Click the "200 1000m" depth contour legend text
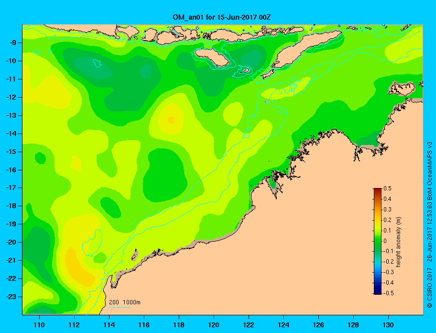The width and height of the screenshot is (436, 333). pos(125,302)
